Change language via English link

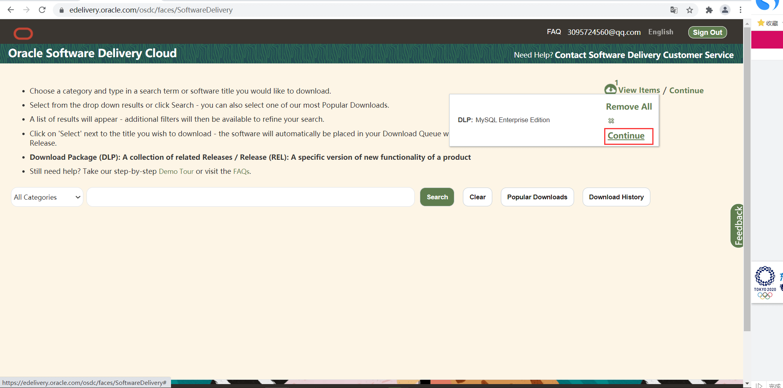coord(661,32)
